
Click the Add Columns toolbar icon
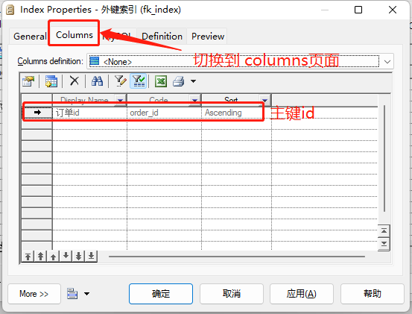51,81
